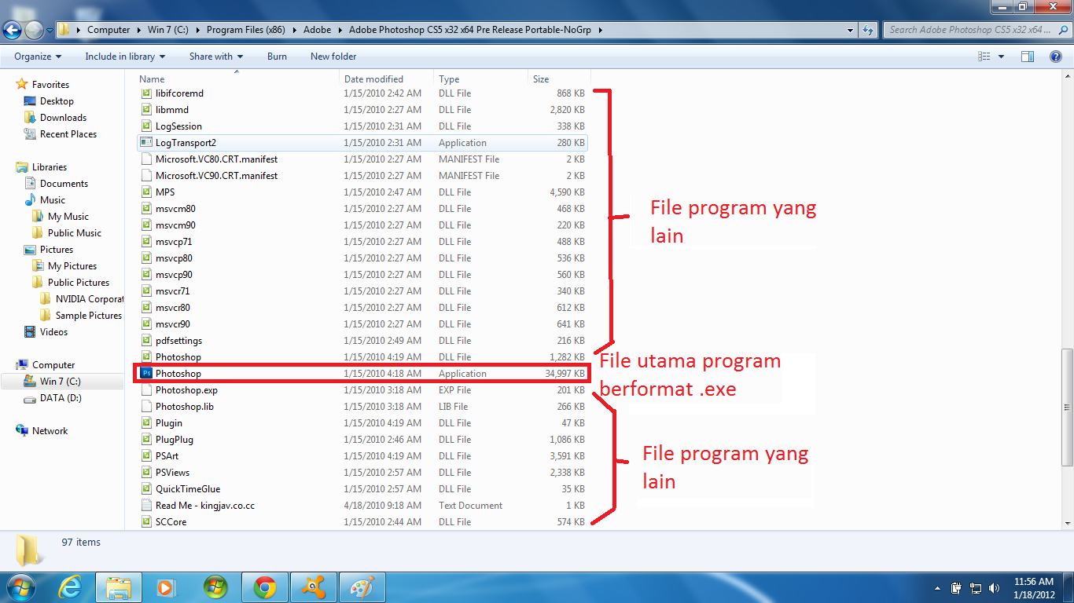Select DATA (D:) drive in sidebar

point(61,398)
